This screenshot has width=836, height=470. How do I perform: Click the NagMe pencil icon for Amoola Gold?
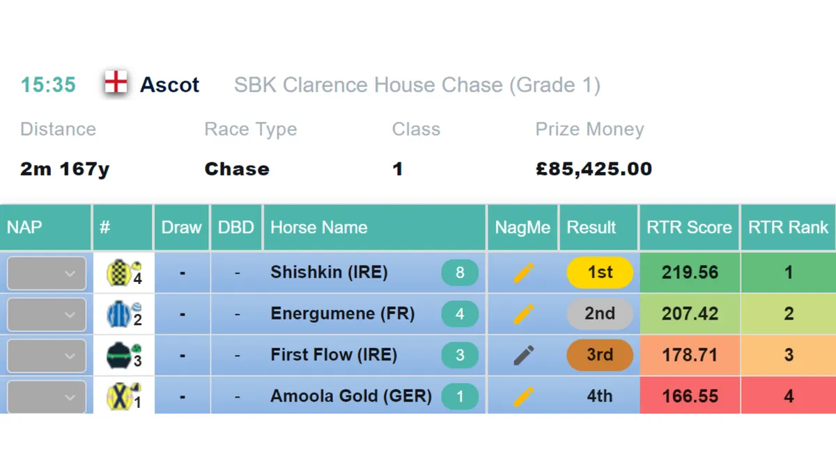523,396
